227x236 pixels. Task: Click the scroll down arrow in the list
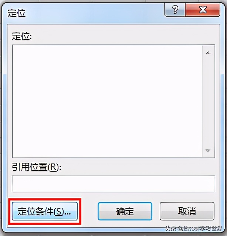pos(208,151)
